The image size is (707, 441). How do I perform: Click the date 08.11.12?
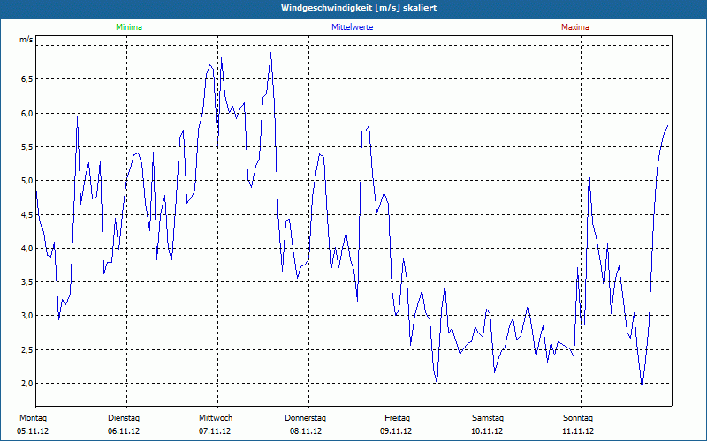click(x=306, y=431)
